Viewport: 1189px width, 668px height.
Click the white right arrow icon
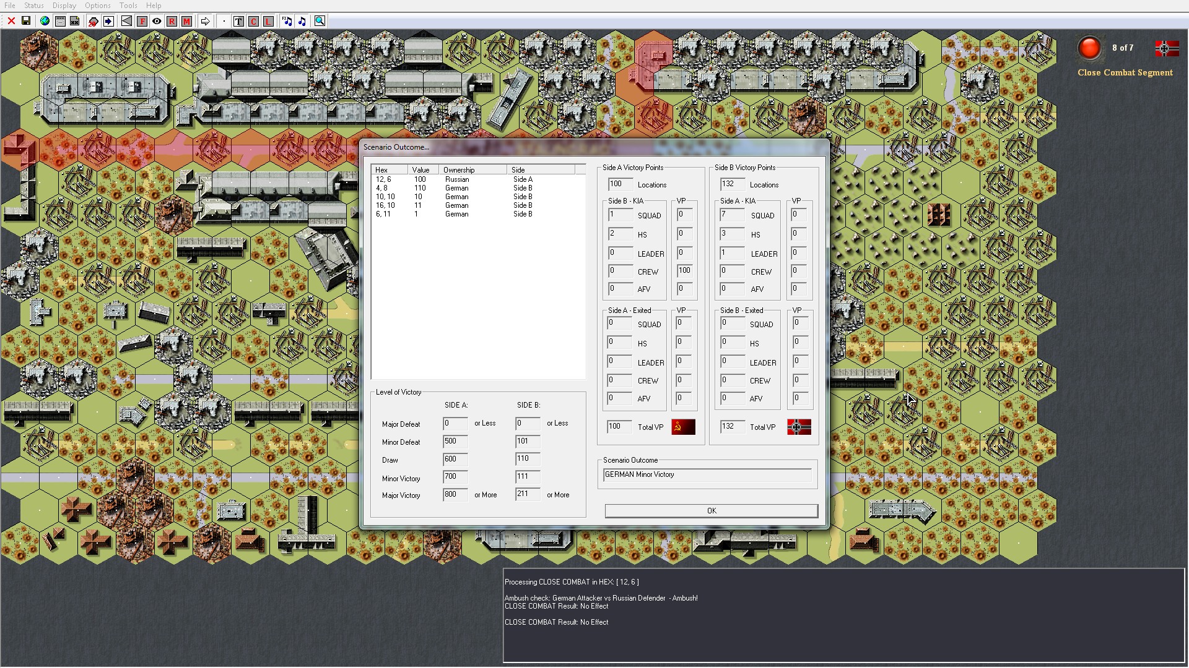tap(205, 21)
